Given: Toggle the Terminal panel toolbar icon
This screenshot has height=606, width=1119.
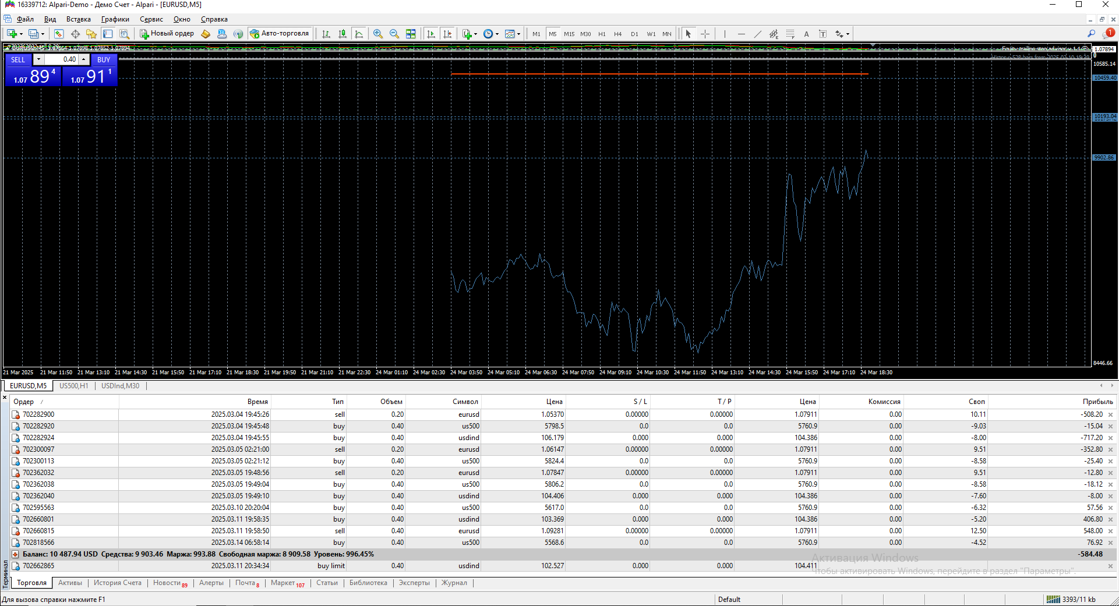Looking at the screenshot, I should pyautogui.click(x=108, y=34).
